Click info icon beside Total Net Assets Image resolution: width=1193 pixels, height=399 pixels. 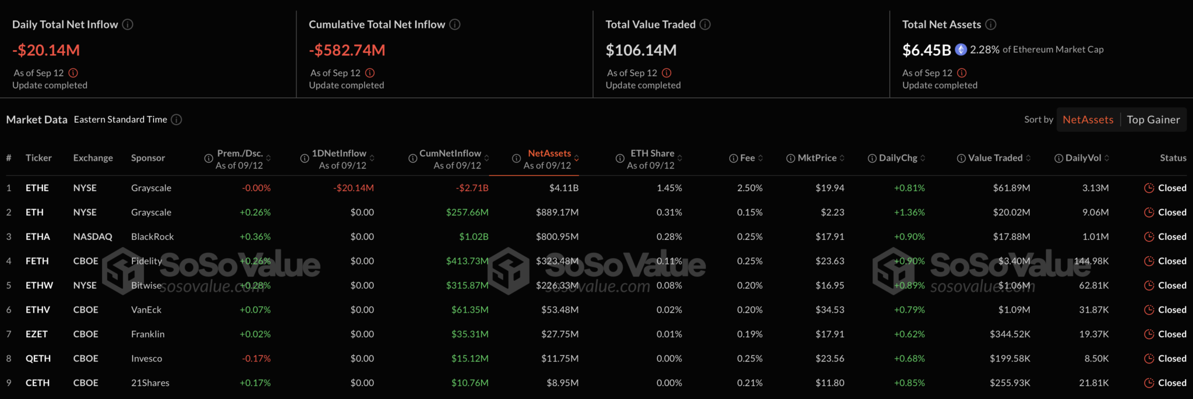pos(991,24)
